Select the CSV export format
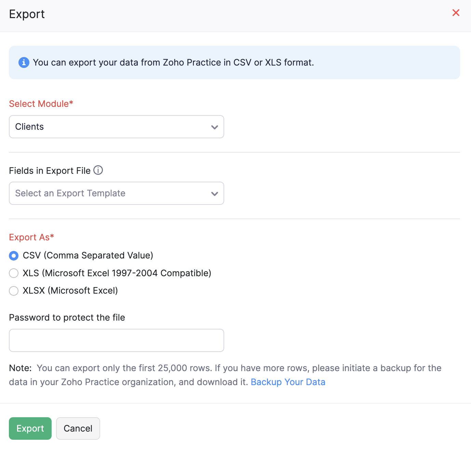 [x=14, y=255]
